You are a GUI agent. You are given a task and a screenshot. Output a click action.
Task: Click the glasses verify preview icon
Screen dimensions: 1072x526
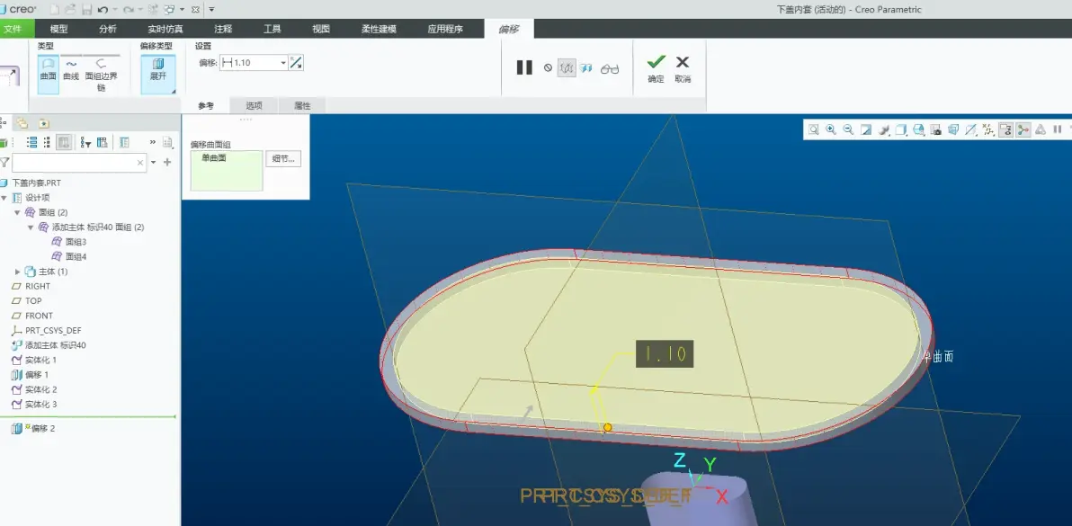[609, 68]
